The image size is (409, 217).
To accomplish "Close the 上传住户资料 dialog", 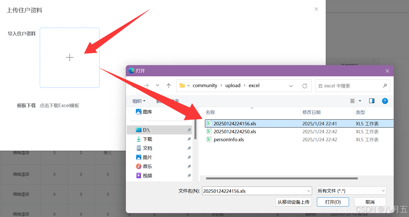I will (316, 9).
